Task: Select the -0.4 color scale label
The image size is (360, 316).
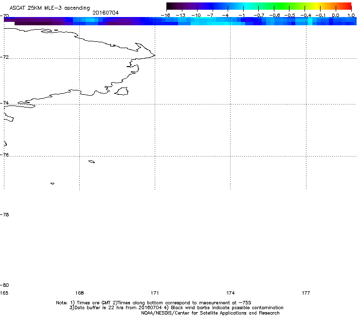Action: coord(306,16)
